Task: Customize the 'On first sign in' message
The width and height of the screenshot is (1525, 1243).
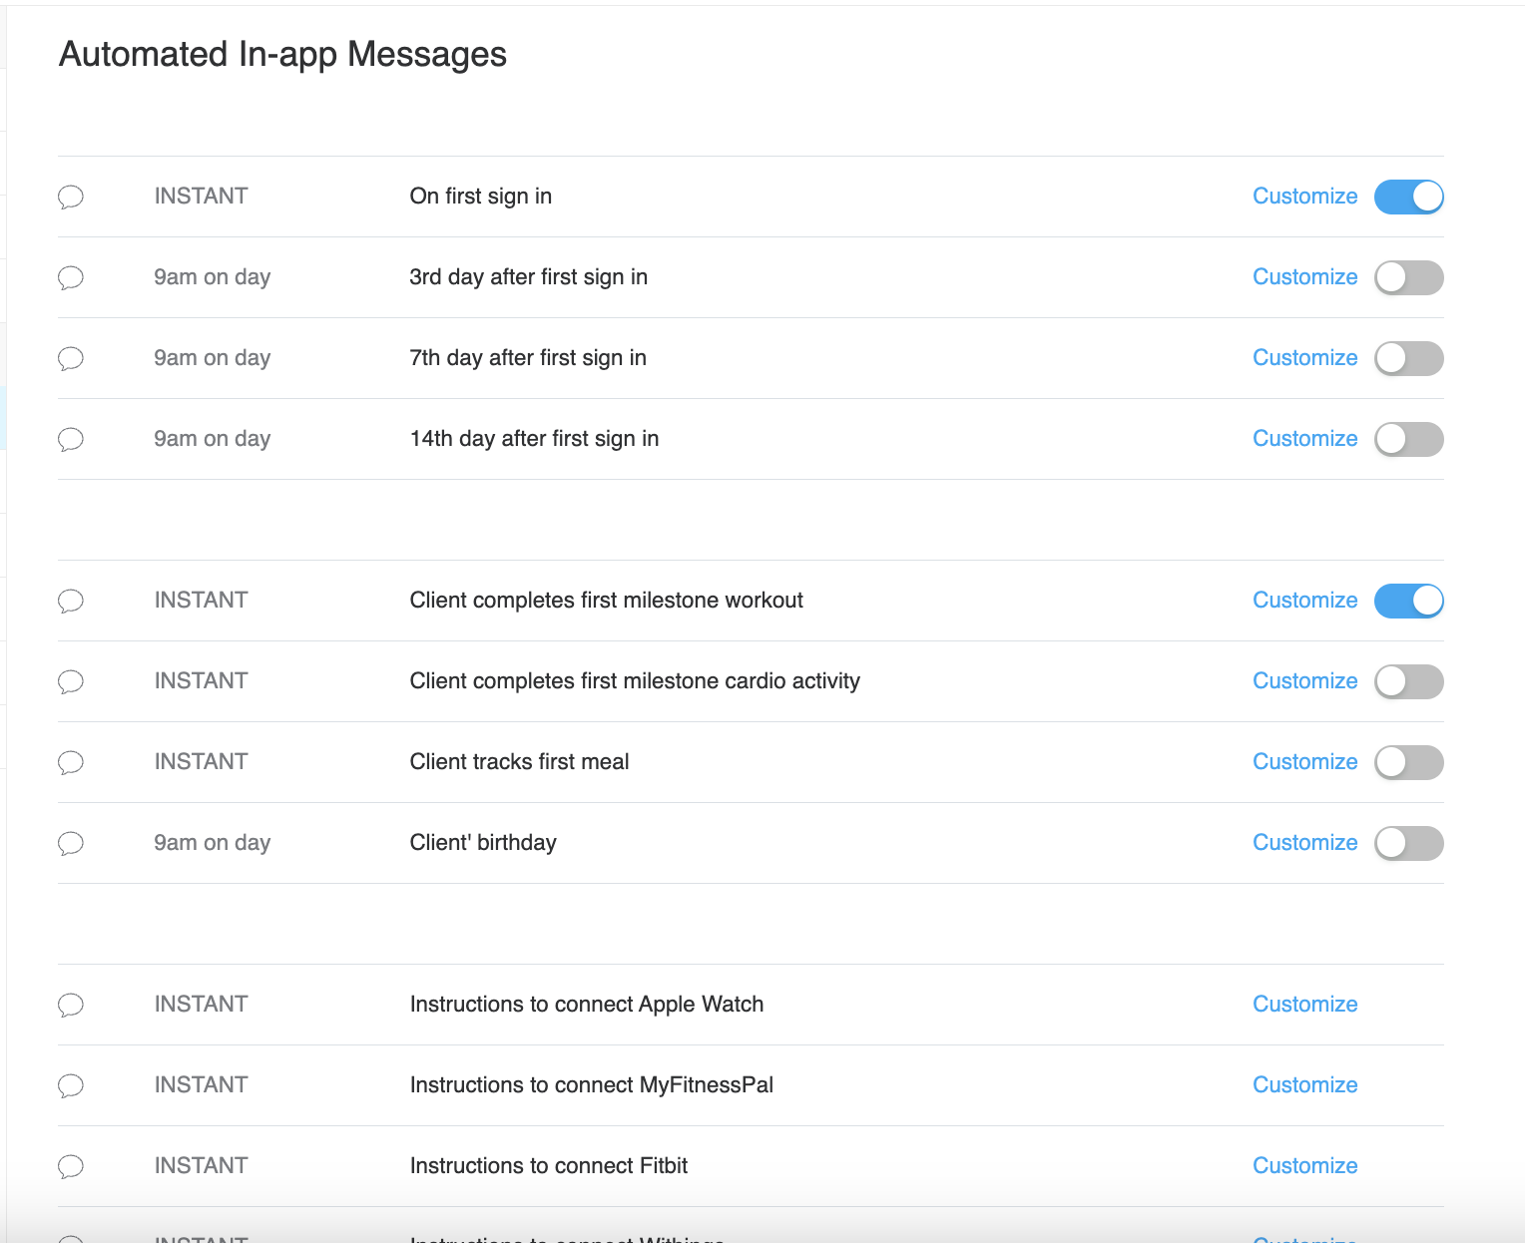Action: (x=1304, y=197)
